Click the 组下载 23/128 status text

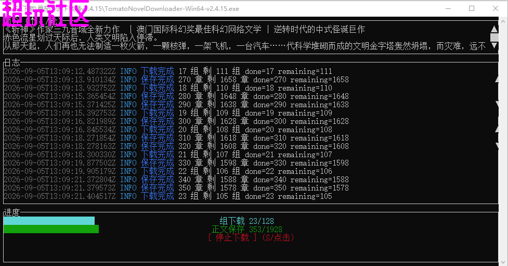(246, 221)
